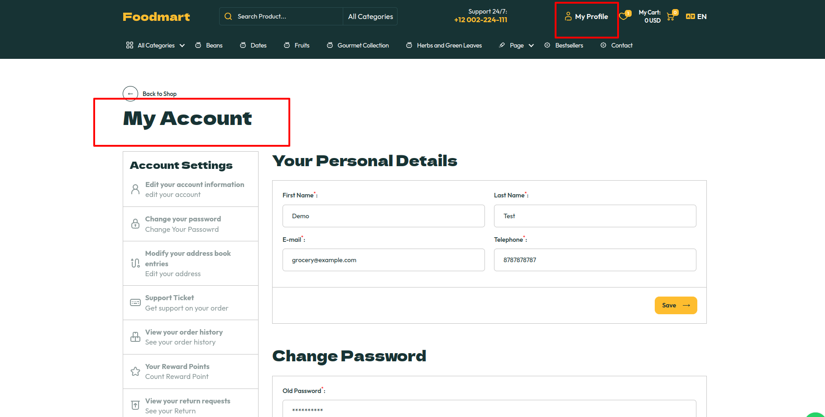Click the address book route icon
Viewport: 825px width, 417px height.
(135, 263)
